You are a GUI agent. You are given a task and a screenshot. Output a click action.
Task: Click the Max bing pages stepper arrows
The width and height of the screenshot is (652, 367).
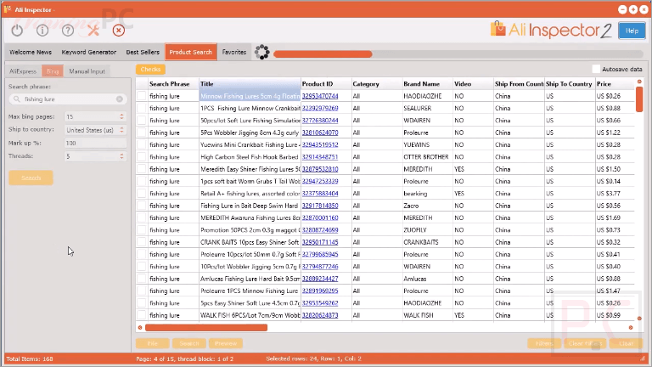[121, 116]
